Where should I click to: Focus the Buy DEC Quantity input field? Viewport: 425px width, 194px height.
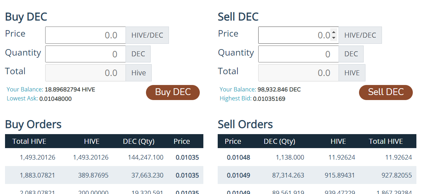click(x=85, y=54)
